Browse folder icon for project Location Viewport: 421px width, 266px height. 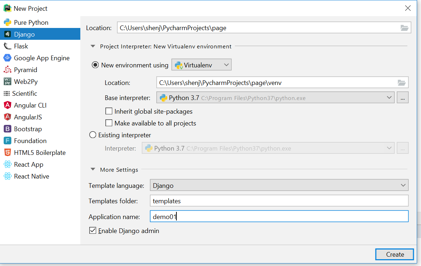[x=405, y=28]
